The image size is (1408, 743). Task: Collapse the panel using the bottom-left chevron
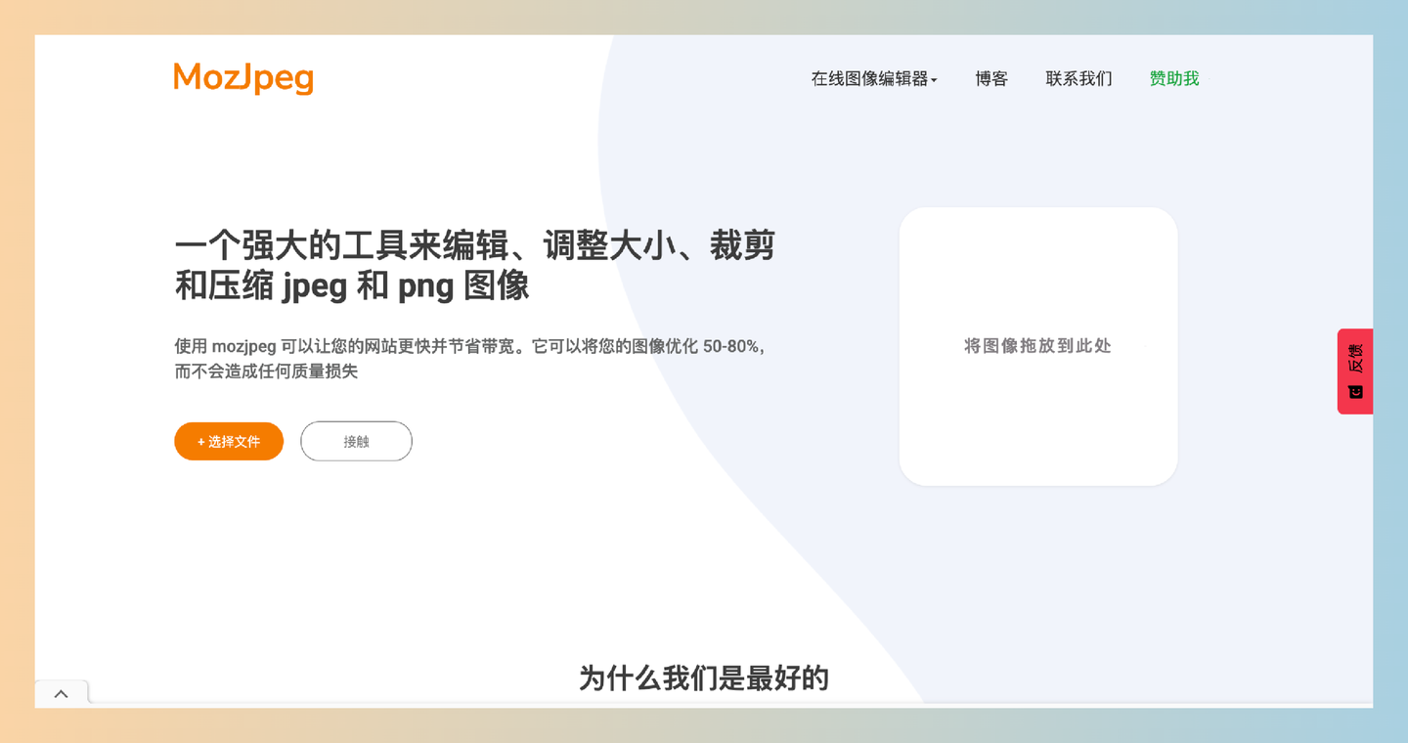tap(61, 692)
